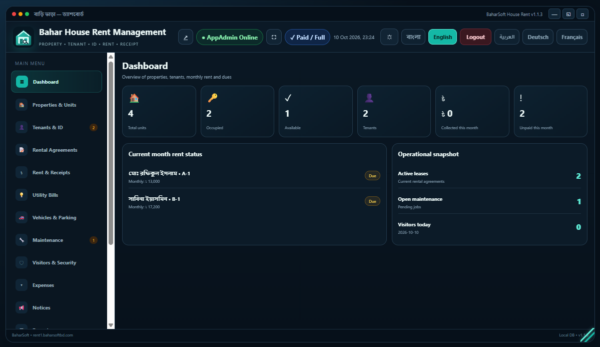Click the Maintenance wrench icon
The height and width of the screenshot is (347, 600).
tap(22, 240)
